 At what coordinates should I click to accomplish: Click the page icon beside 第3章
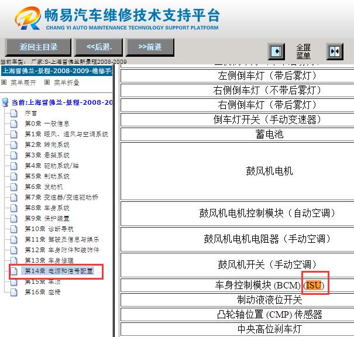click(14, 155)
